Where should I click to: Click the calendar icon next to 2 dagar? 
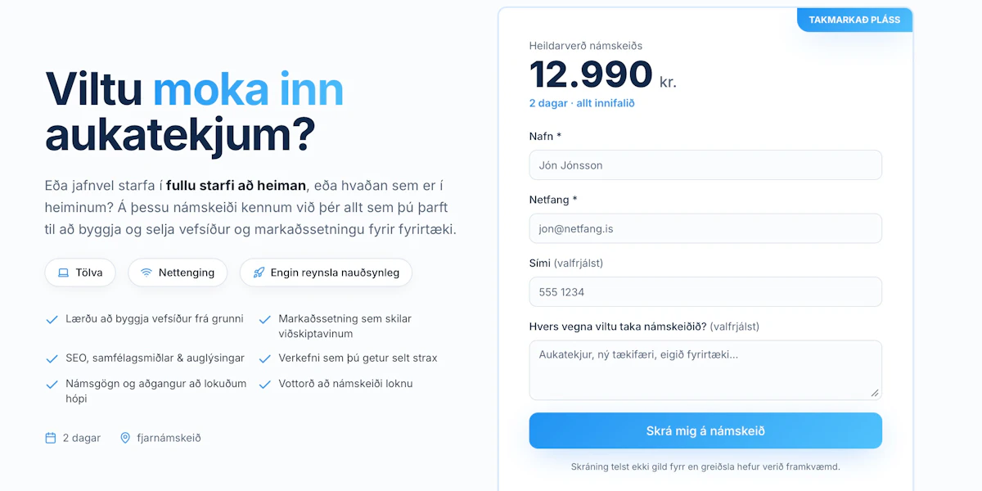[x=51, y=438]
